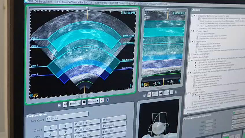Click the Zone 4 label on sector image
This screenshot has height=138, width=245.
pos(34,74)
